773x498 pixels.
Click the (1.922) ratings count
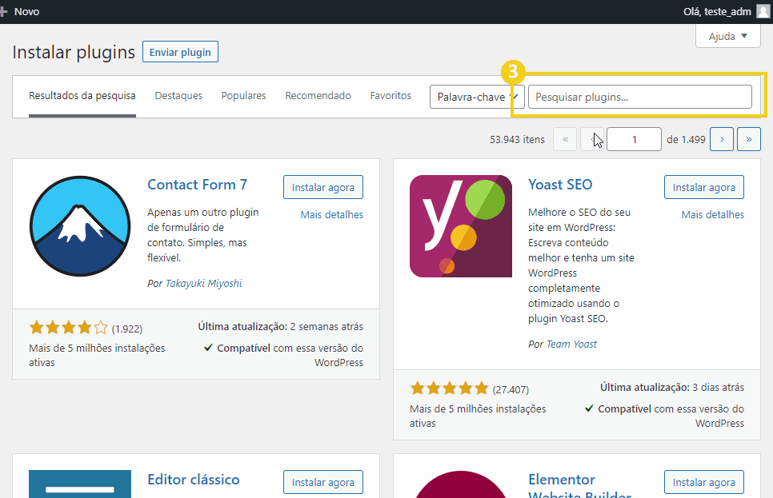tap(127, 329)
